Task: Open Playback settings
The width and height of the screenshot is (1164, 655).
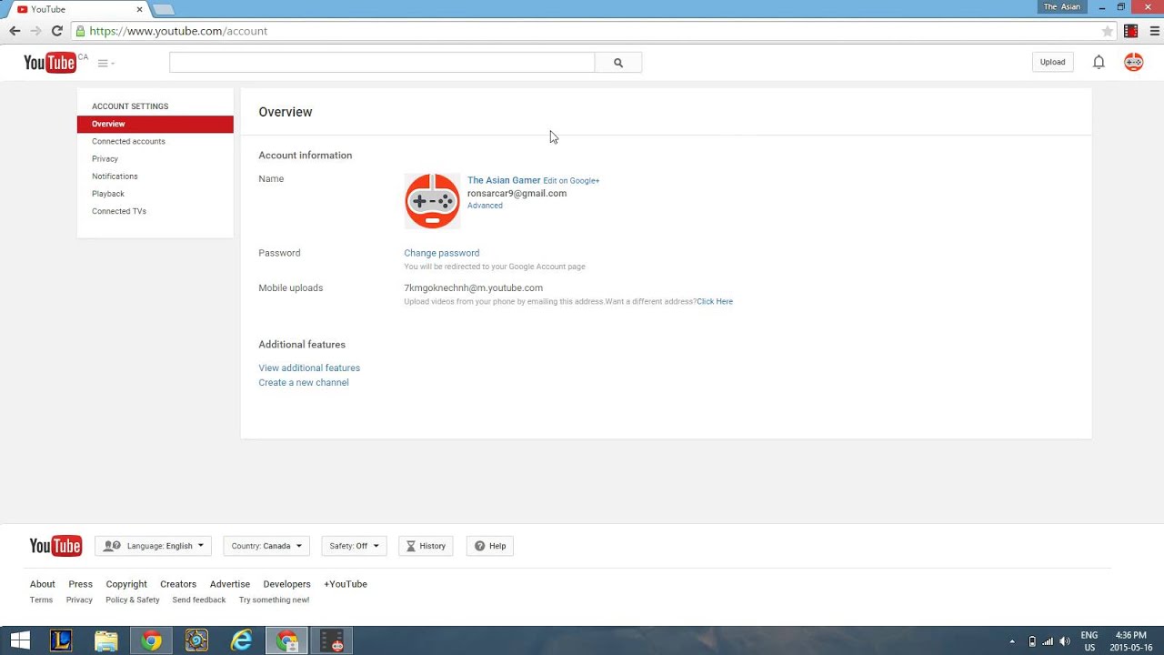Action: [x=108, y=193]
